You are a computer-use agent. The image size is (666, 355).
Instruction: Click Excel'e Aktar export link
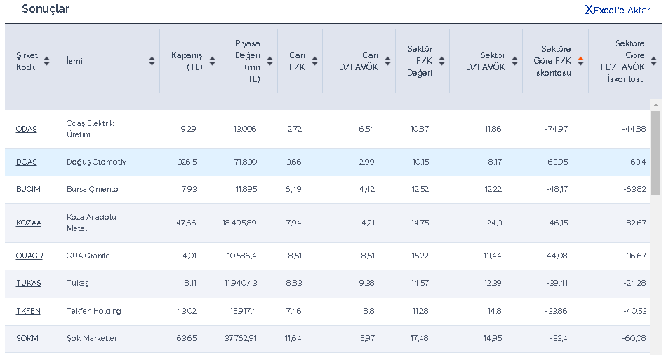[618, 10]
